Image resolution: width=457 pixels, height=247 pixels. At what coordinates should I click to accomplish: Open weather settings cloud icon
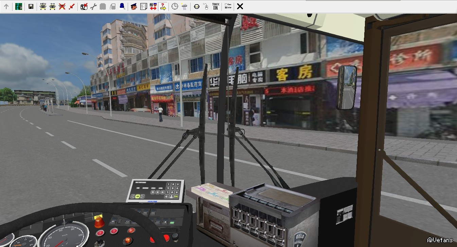coord(184,6)
